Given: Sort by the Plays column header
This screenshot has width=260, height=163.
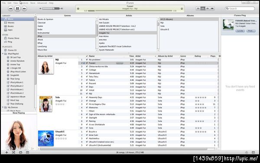Looking at the screenshot, I should [213, 56].
